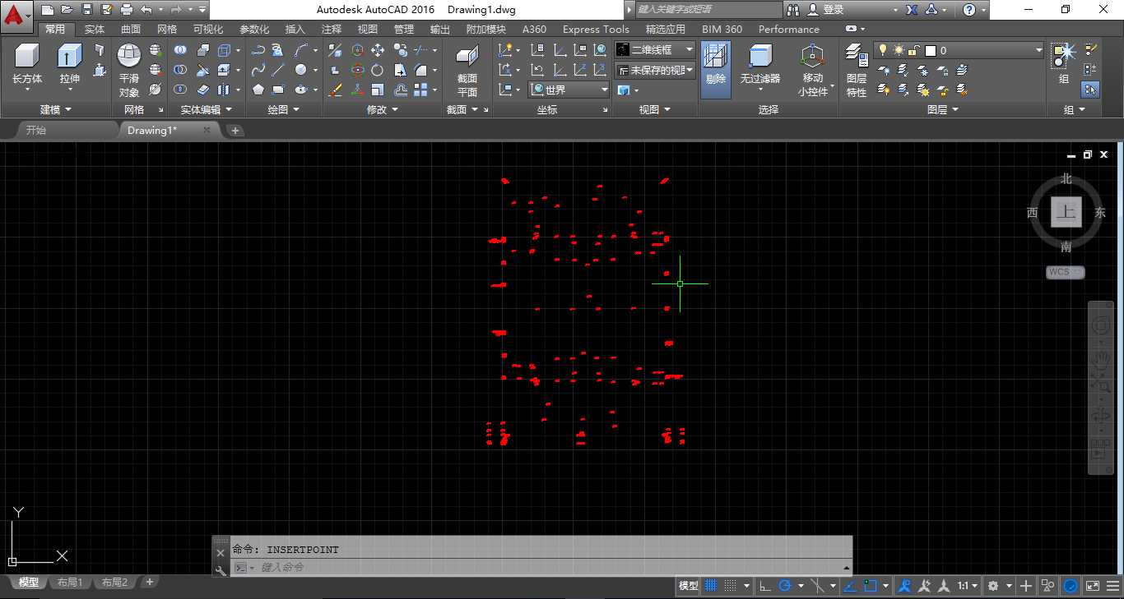
Task: Click the pan hand icon in navigation bar
Action: tap(1101, 359)
